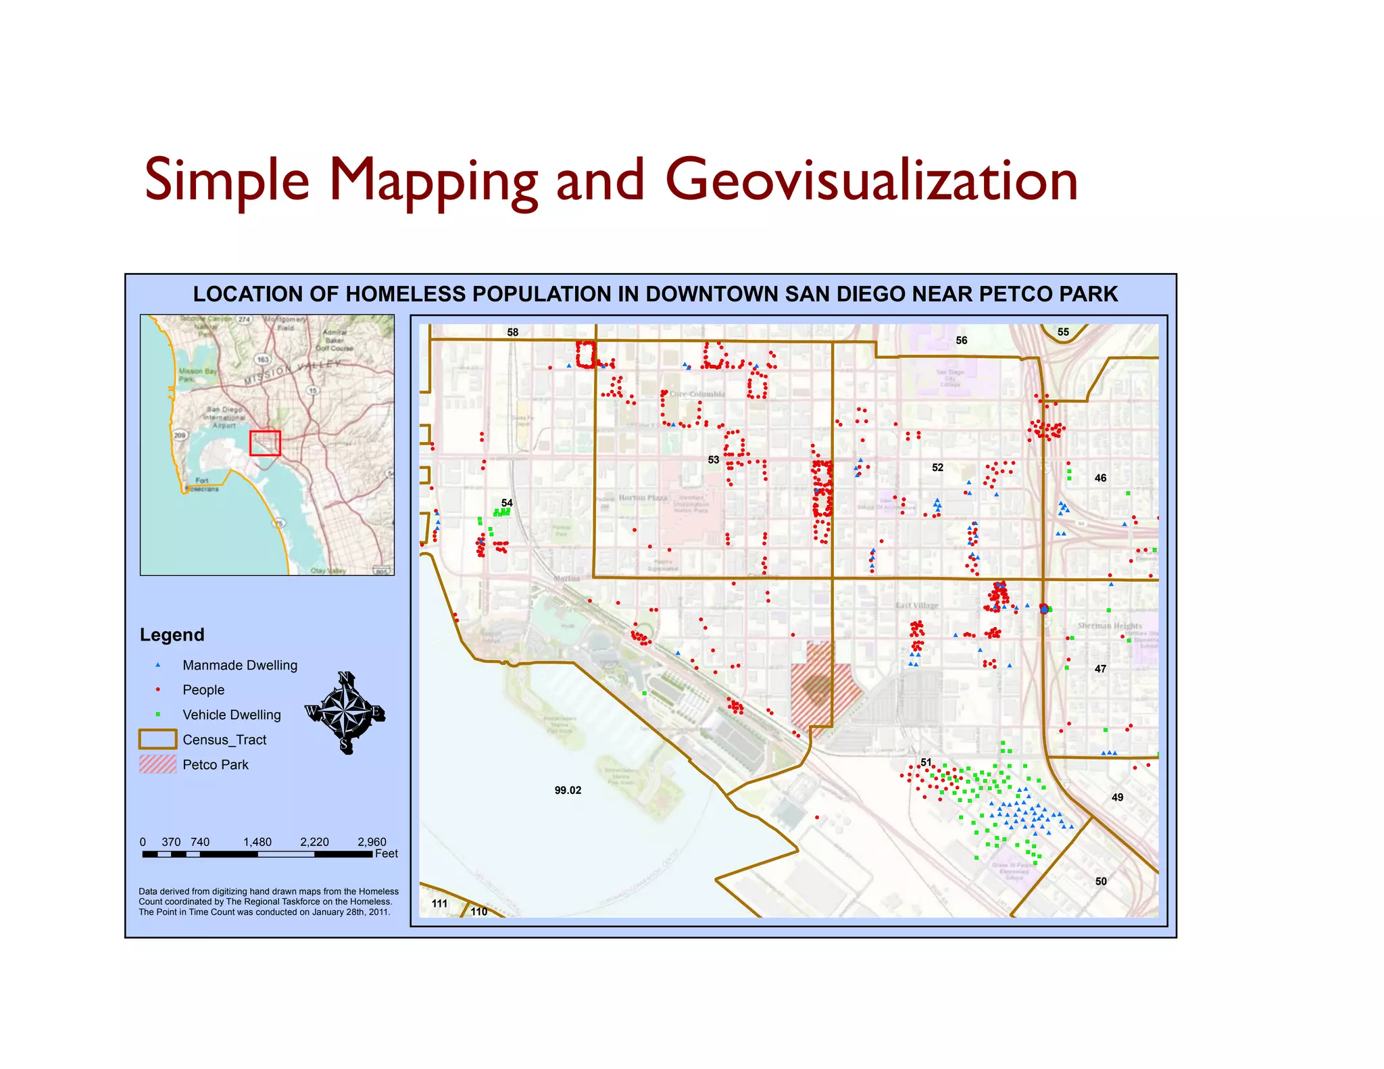Image resolution: width=1384 pixels, height=1069 pixels.
Task: Click census tract label 56
Action: (x=962, y=341)
